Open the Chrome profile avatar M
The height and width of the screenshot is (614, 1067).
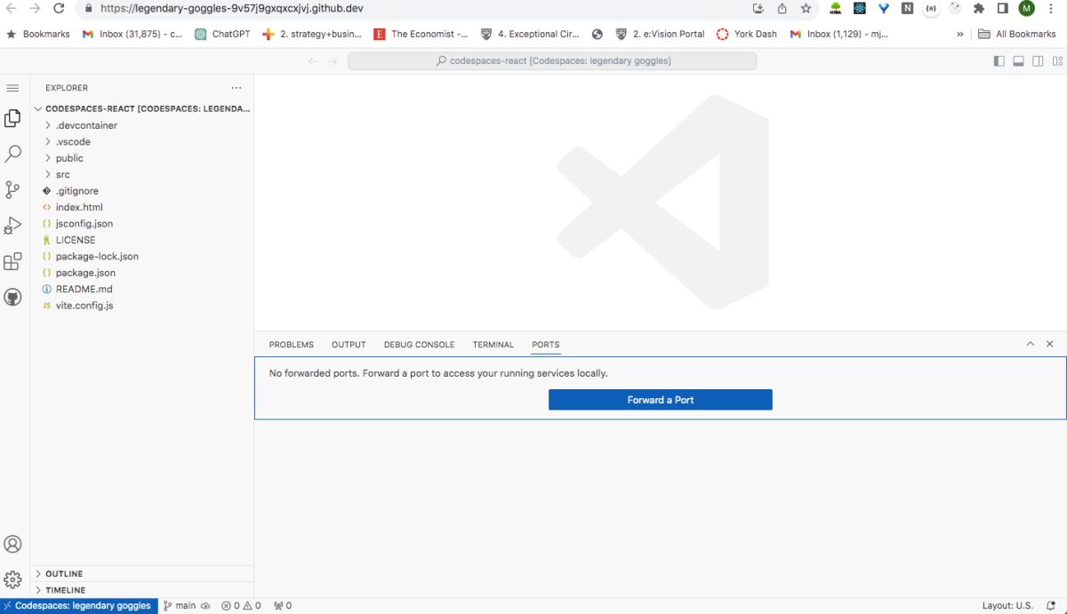pyautogui.click(x=1027, y=8)
